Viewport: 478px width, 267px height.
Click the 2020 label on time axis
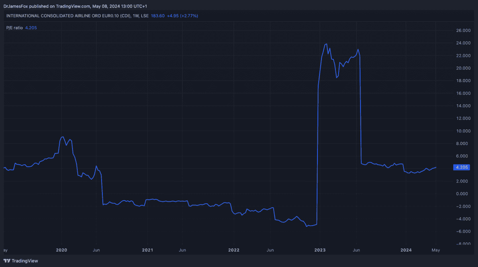pos(61,250)
